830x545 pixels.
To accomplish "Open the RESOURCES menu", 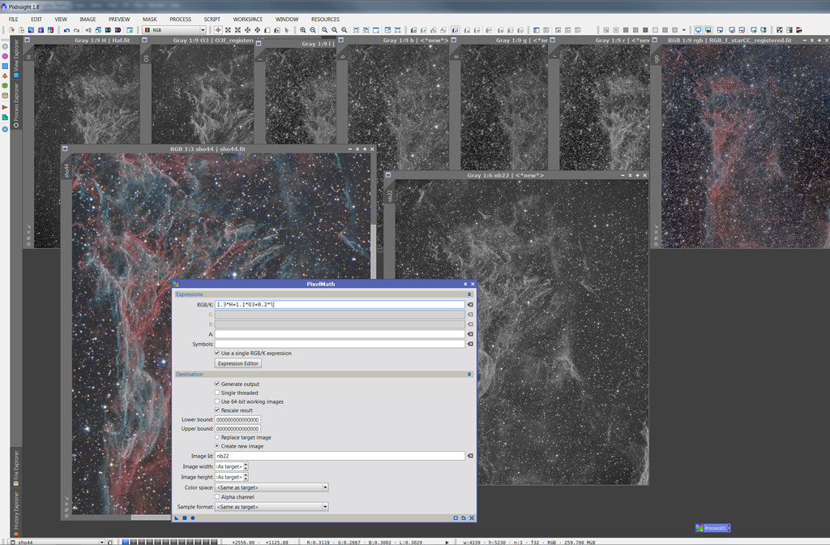I will click(x=325, y=19).
